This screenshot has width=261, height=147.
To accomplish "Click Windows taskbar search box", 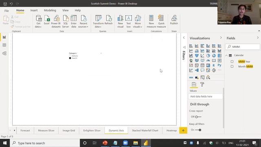I will coord(45,143).
